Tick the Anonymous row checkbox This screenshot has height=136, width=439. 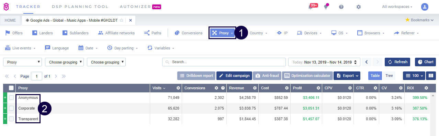click(11, 98)
